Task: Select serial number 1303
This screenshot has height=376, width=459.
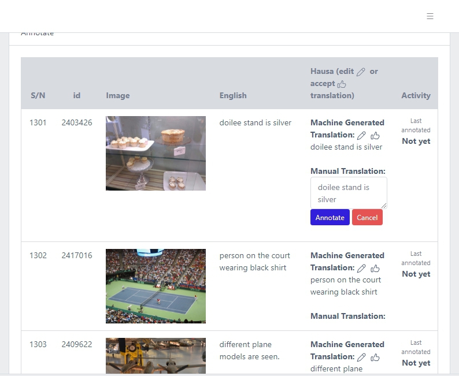Action: pyautogui.click(x=38, y=344)
